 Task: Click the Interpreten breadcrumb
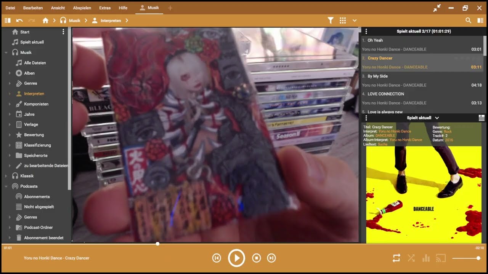click(x=111, y=21)
